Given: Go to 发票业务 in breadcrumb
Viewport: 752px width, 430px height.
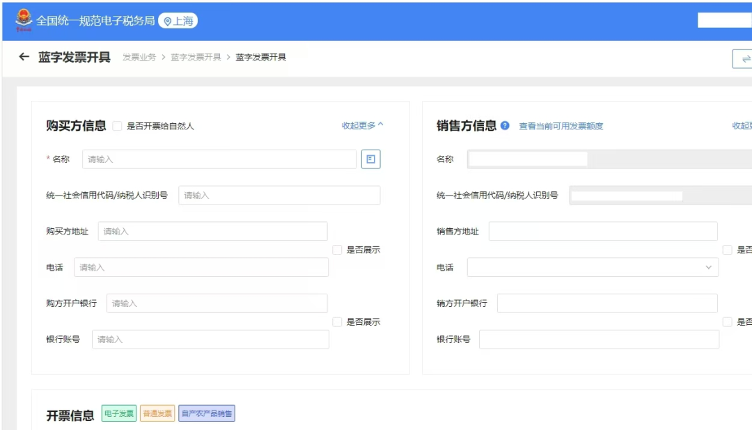Looking at the screenshot, I should (x=139, y=57).
